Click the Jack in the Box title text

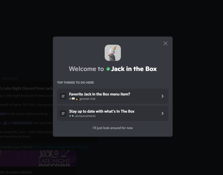[x=134, y=69]
